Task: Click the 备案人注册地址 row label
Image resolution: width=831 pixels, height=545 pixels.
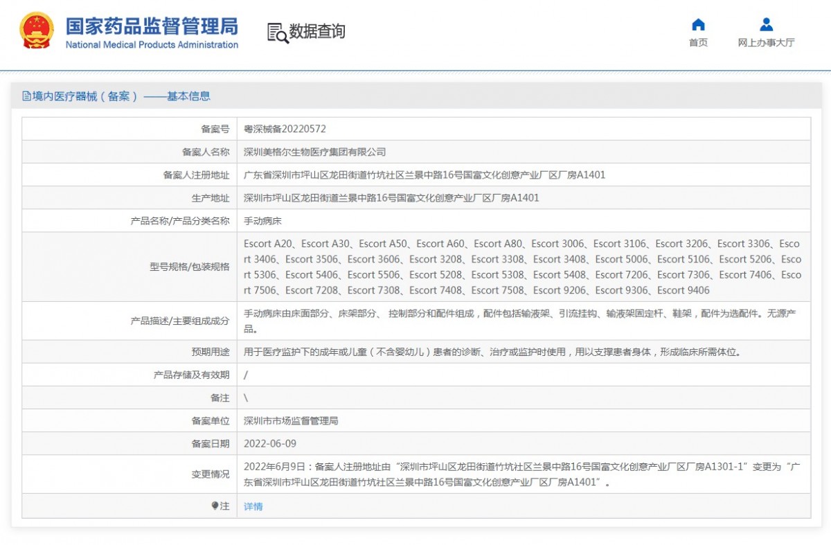Action: [196, 175]
